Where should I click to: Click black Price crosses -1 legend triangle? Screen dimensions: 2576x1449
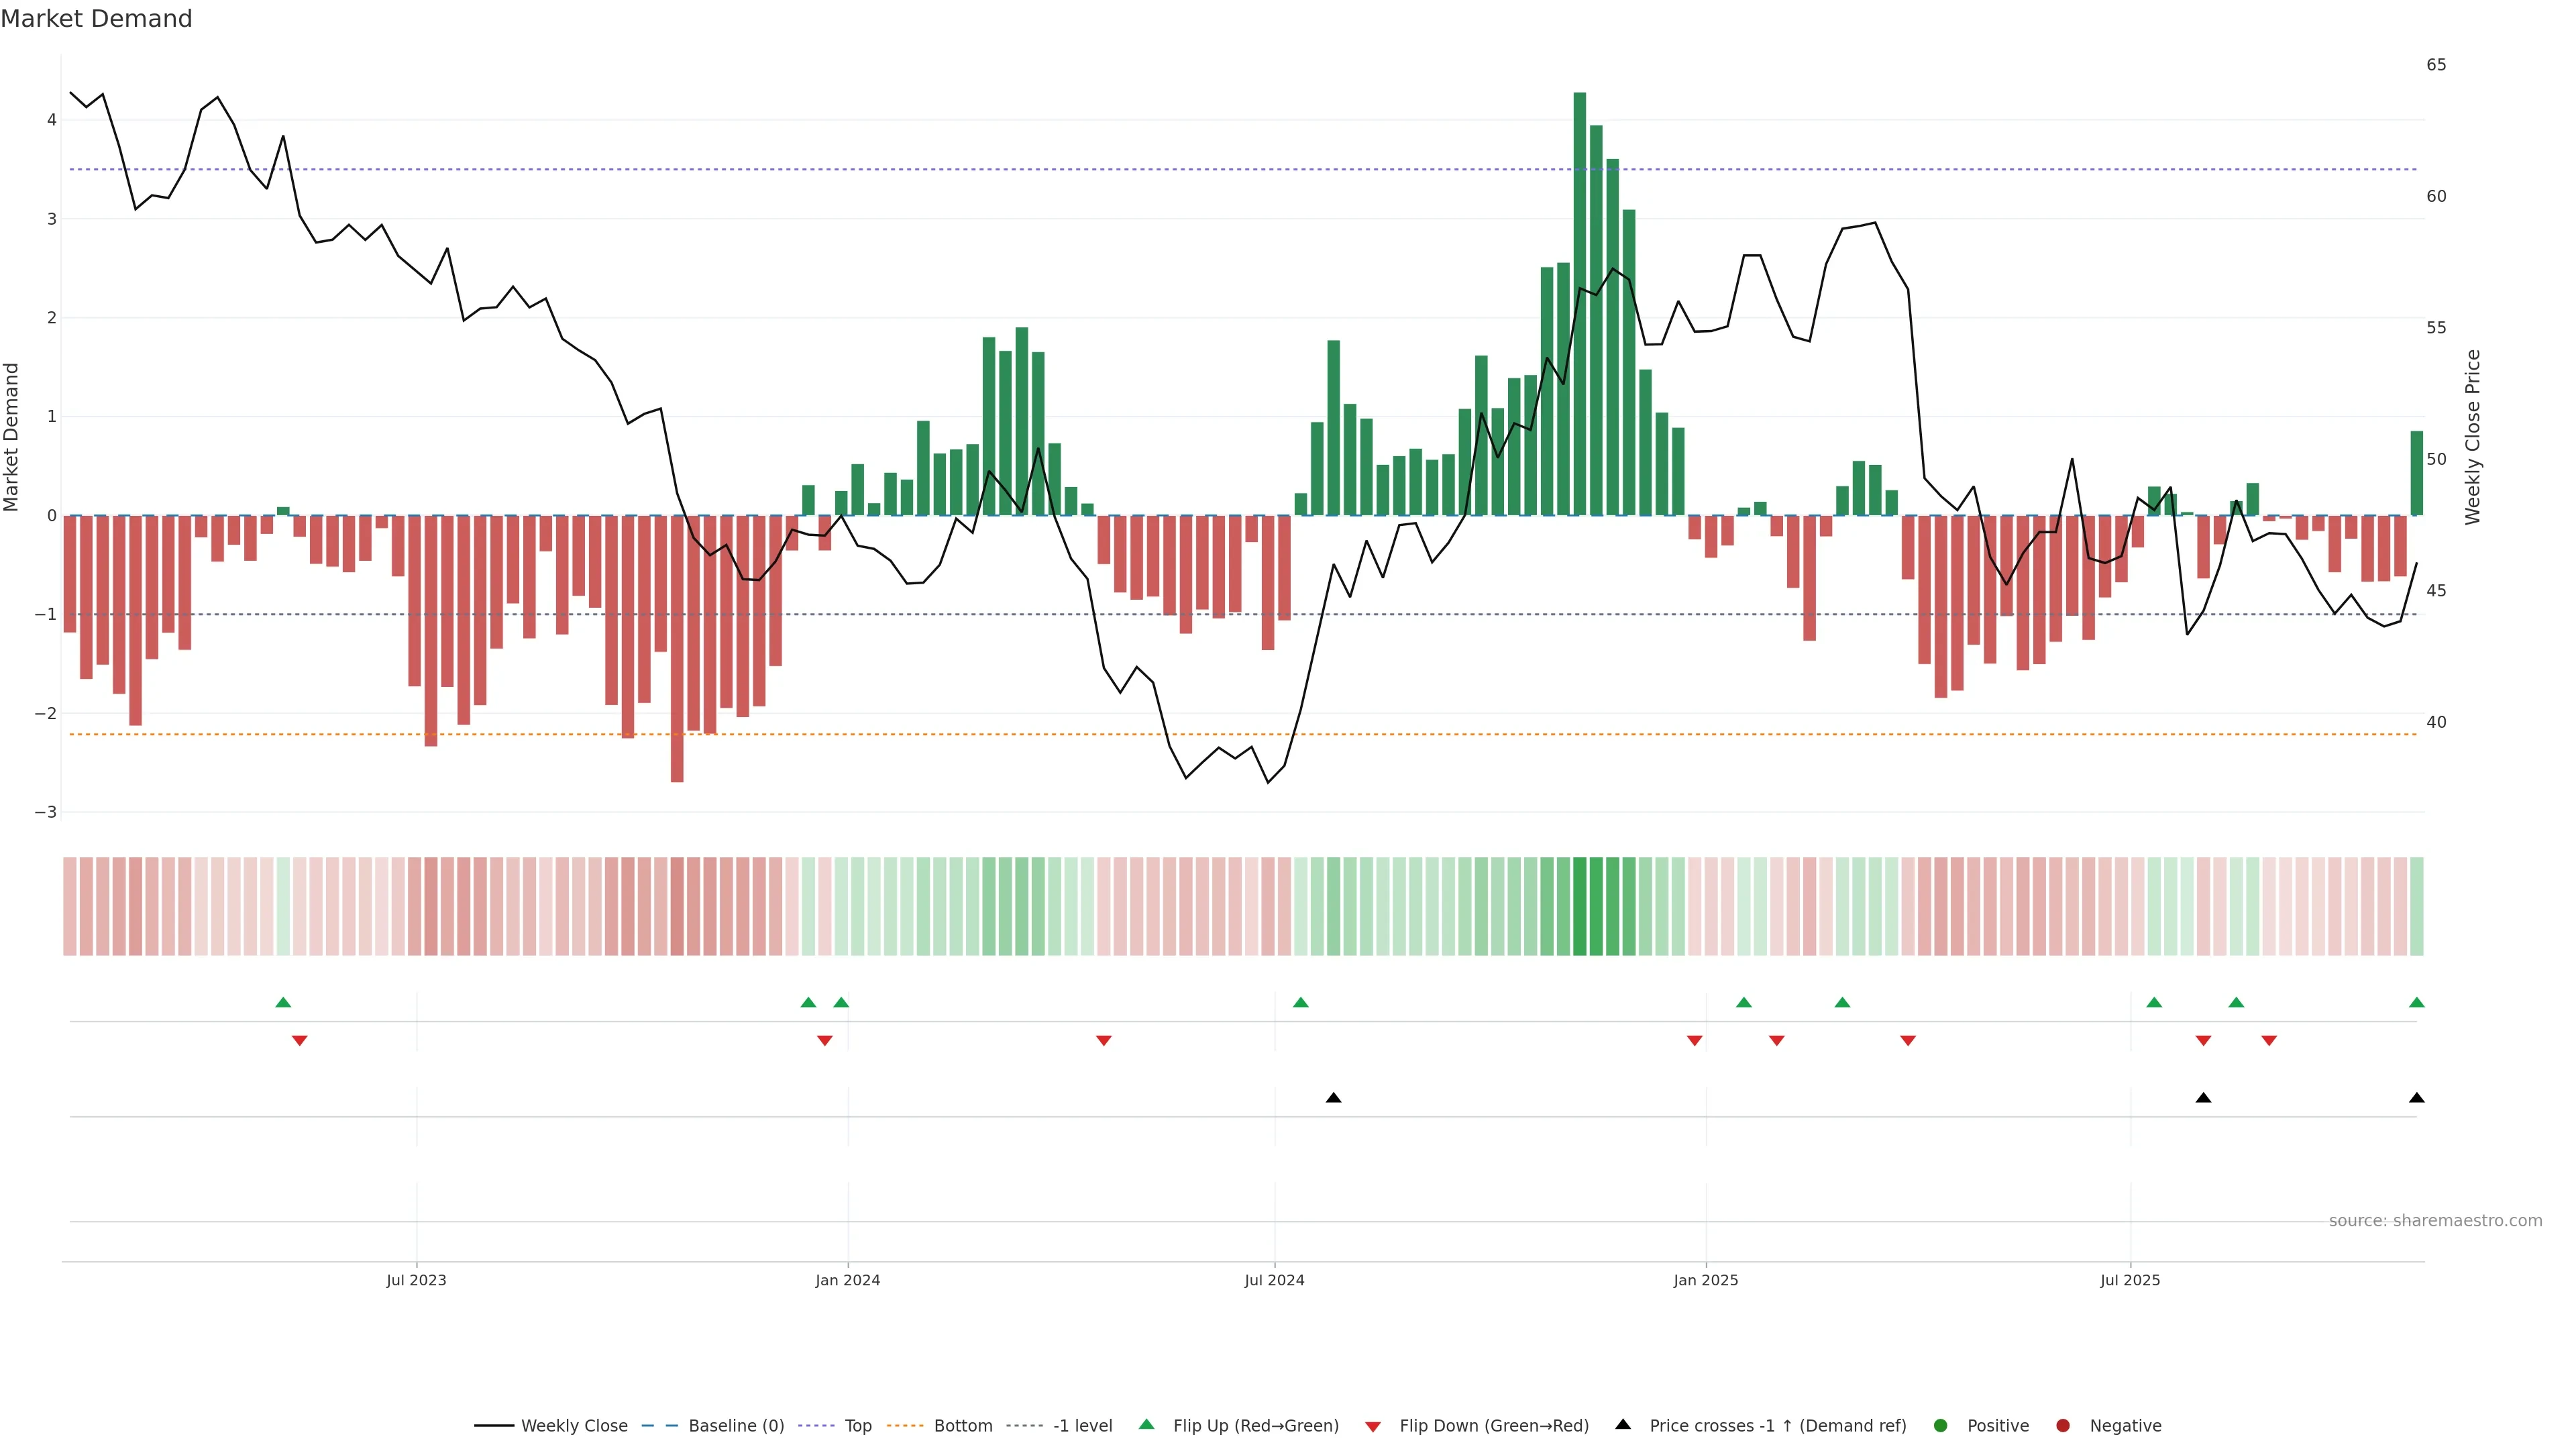pyautogui.click(x=1623, y=1425)
